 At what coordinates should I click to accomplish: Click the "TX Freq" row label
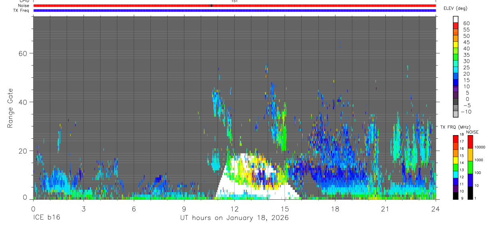coord(22,10)
